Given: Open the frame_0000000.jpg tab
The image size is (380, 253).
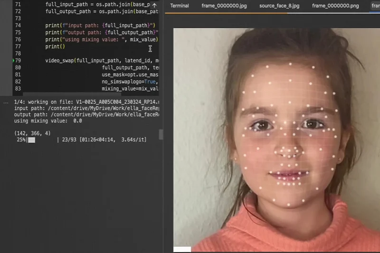Looking at the screenshot, I should pyautogui.click(x=224, y=6).
